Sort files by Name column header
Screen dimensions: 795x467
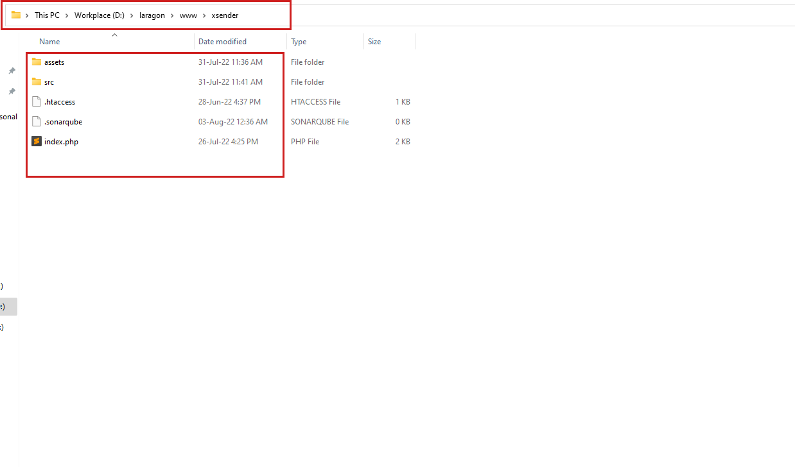click(49, 42)
